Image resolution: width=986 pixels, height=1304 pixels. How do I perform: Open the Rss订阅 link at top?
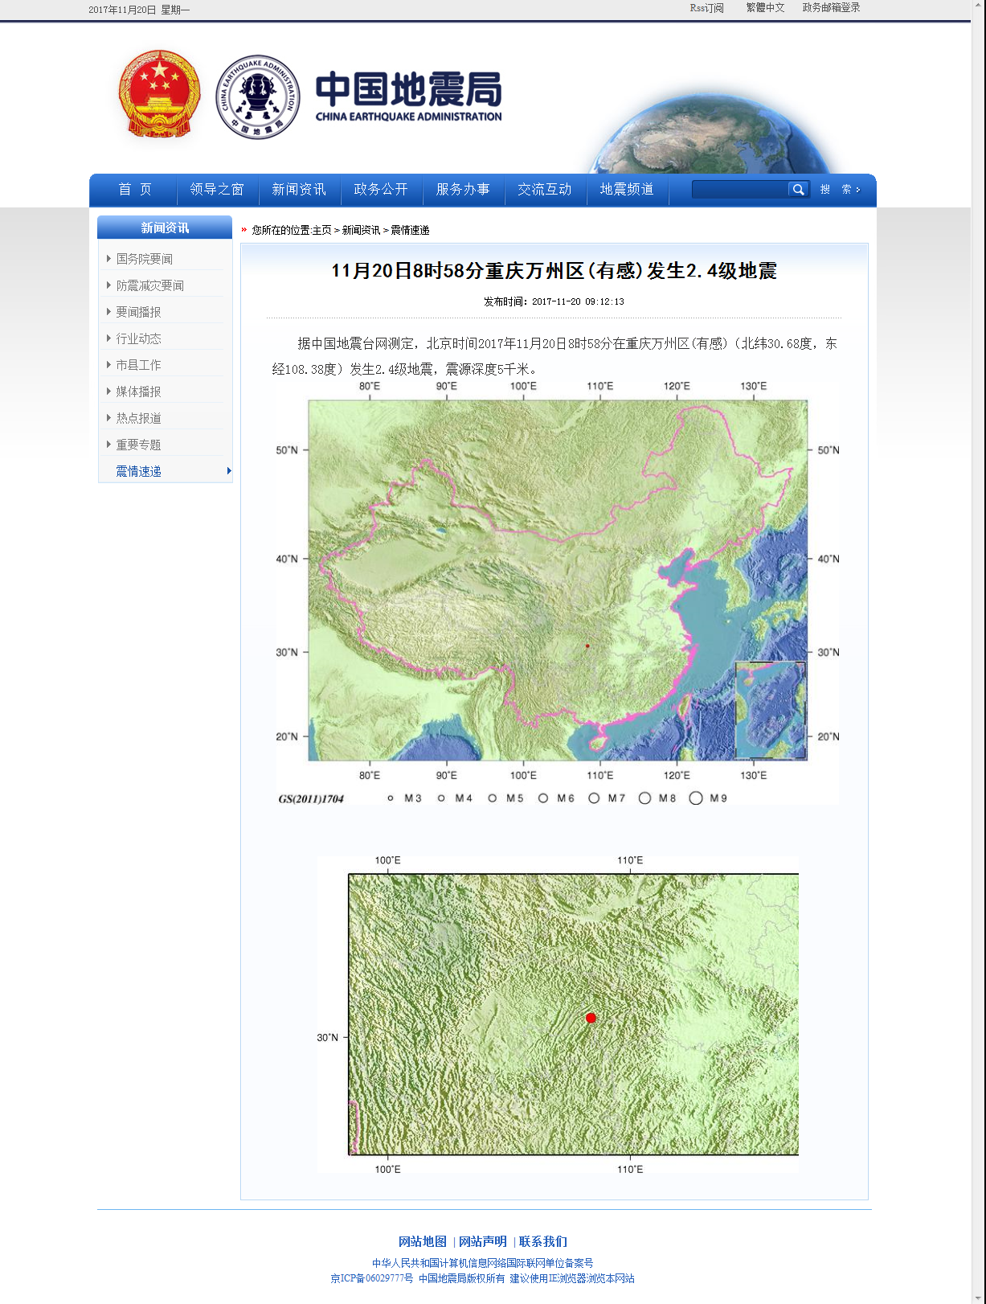tap(707, 8)
